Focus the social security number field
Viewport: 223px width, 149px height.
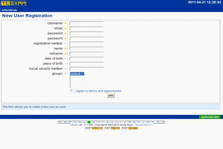coord(86,69)
